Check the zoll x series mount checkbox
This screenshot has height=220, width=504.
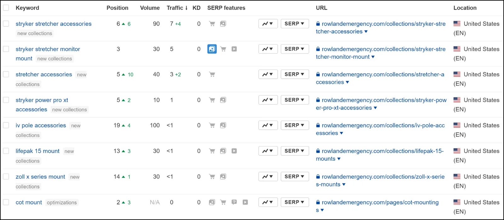pyautogui.click(x=6, y=177)
